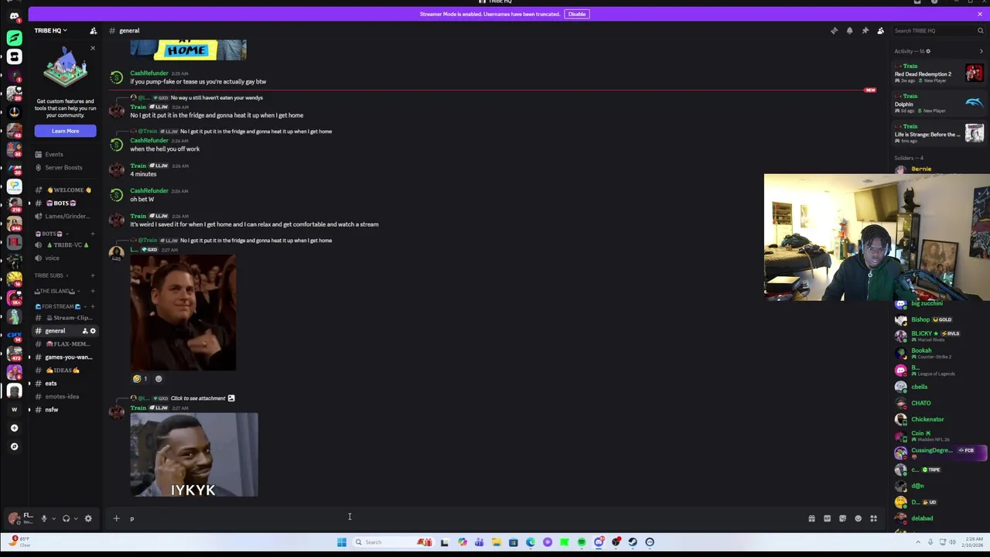Viewport: 990px width, 557px height.
Task: Open the gift icon in message bar
Action: coord(811,518)
